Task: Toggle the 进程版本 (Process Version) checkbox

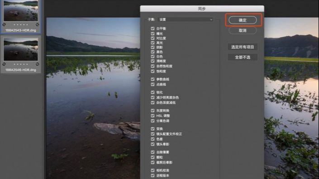Action: pos(153,175)
